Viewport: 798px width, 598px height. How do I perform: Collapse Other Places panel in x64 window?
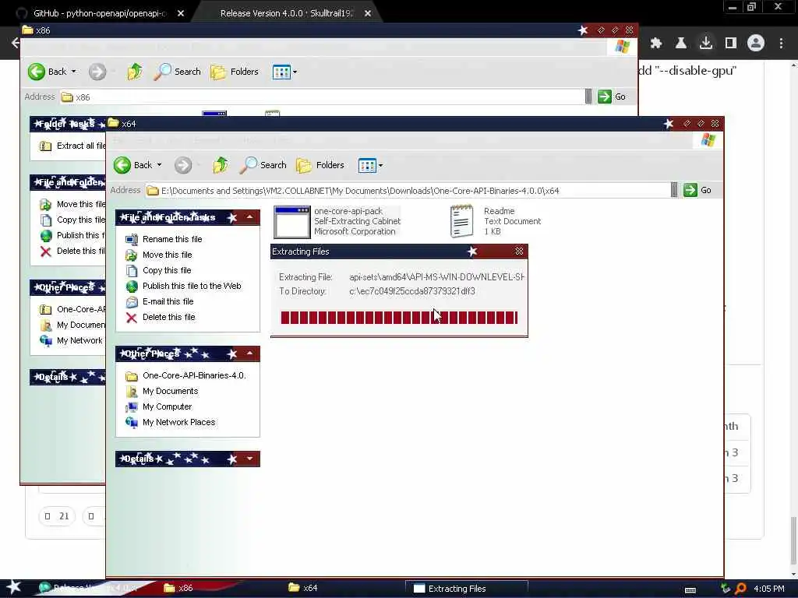pyautogui.click(x=250, y=354)
